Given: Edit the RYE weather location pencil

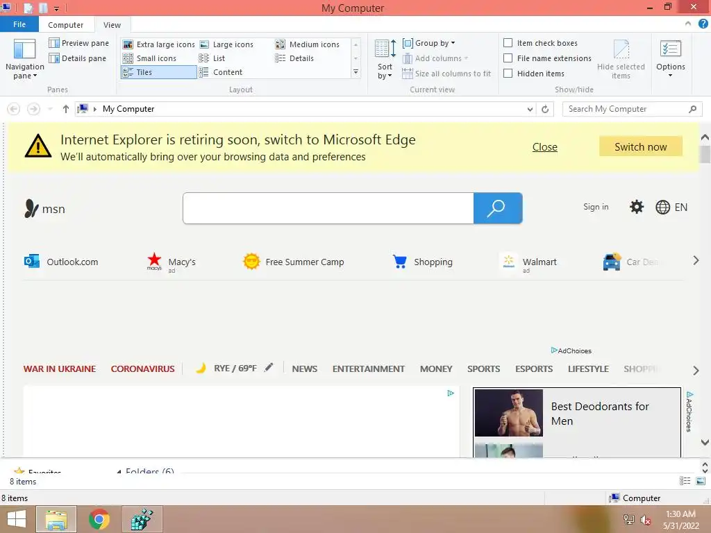Looking at the screenshot, I should (269, 367).
